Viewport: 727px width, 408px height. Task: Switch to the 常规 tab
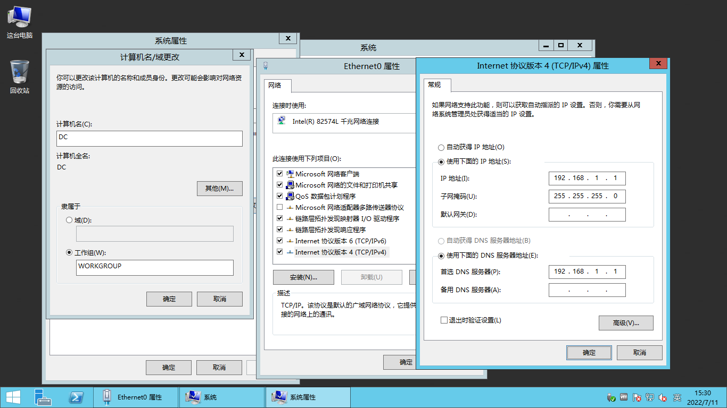(436, 85)
